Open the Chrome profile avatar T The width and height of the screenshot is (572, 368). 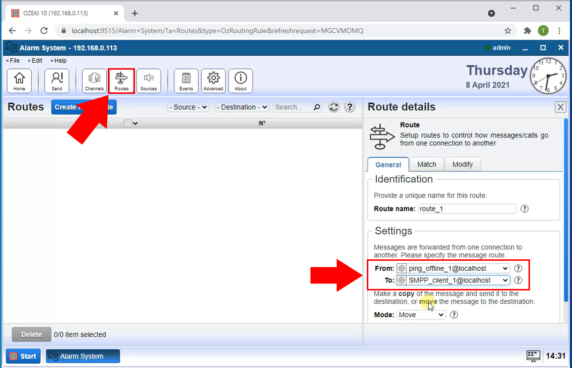[x=543, y=31]
